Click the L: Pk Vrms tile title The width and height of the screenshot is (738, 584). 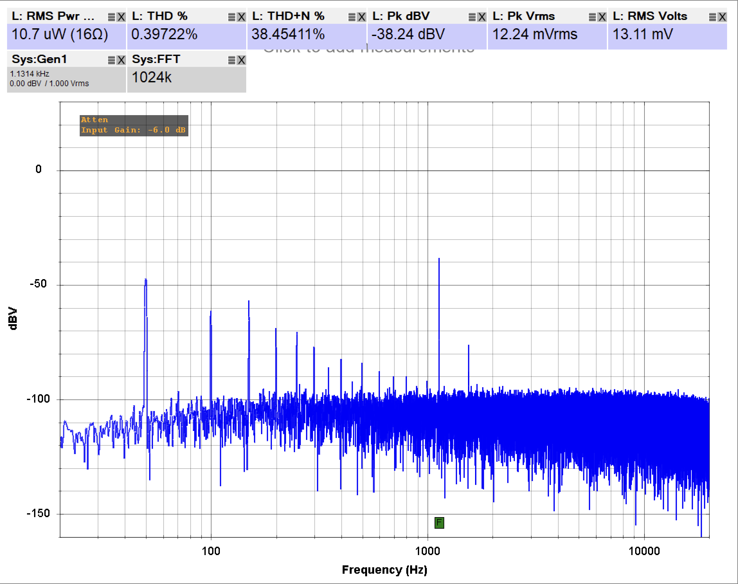[x=523, y=16]
